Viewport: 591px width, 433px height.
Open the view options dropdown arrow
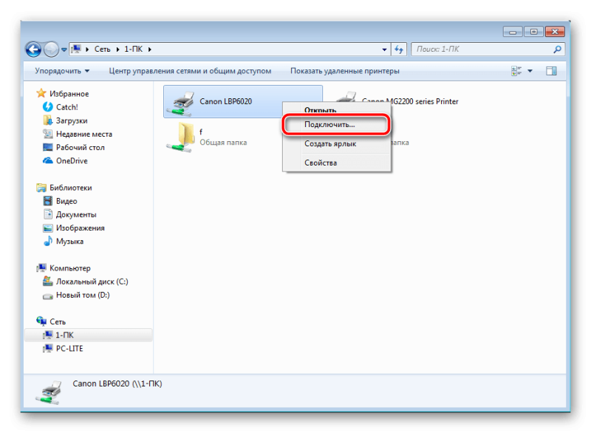[x=530, y=71]
